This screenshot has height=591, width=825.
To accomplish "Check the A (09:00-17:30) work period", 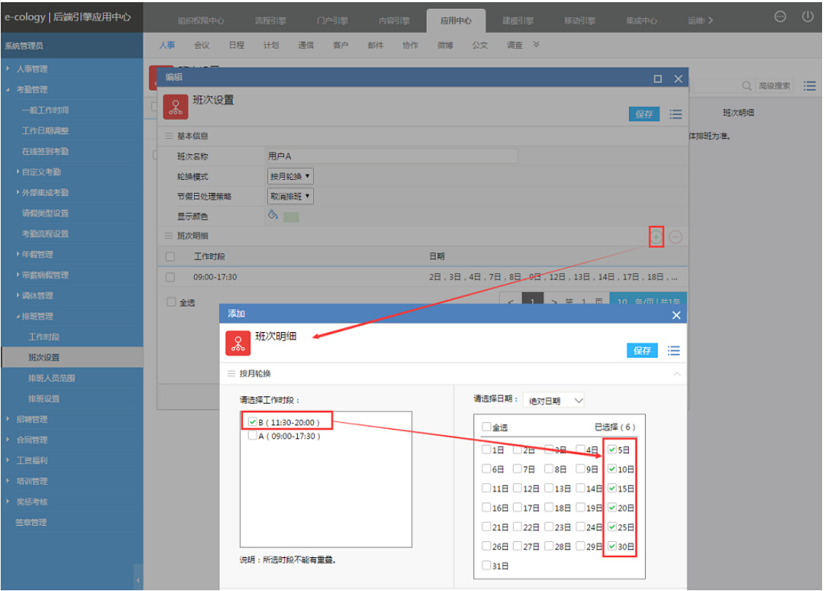I will pyautogui.click(x=253, y=436).
